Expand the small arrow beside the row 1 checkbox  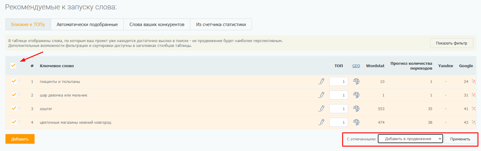(x=19, y=81)
